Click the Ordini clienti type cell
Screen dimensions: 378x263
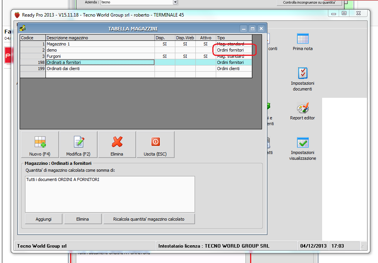click(x=234, y=69)
